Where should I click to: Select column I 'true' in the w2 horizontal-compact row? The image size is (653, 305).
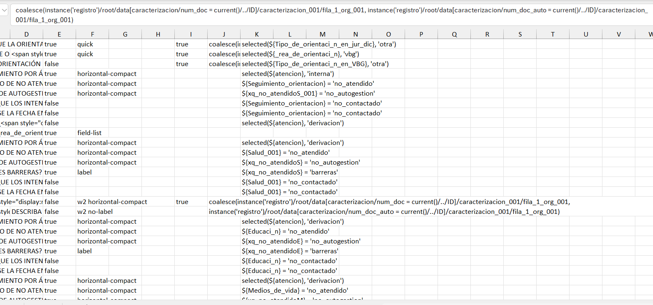click(191, 202)
